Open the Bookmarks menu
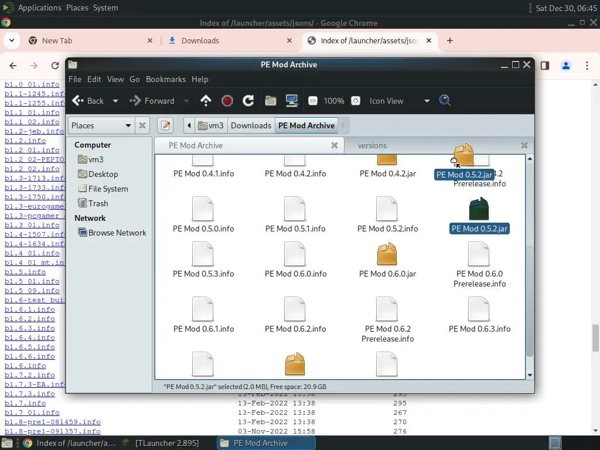600x450 pixels. [165, 79]
